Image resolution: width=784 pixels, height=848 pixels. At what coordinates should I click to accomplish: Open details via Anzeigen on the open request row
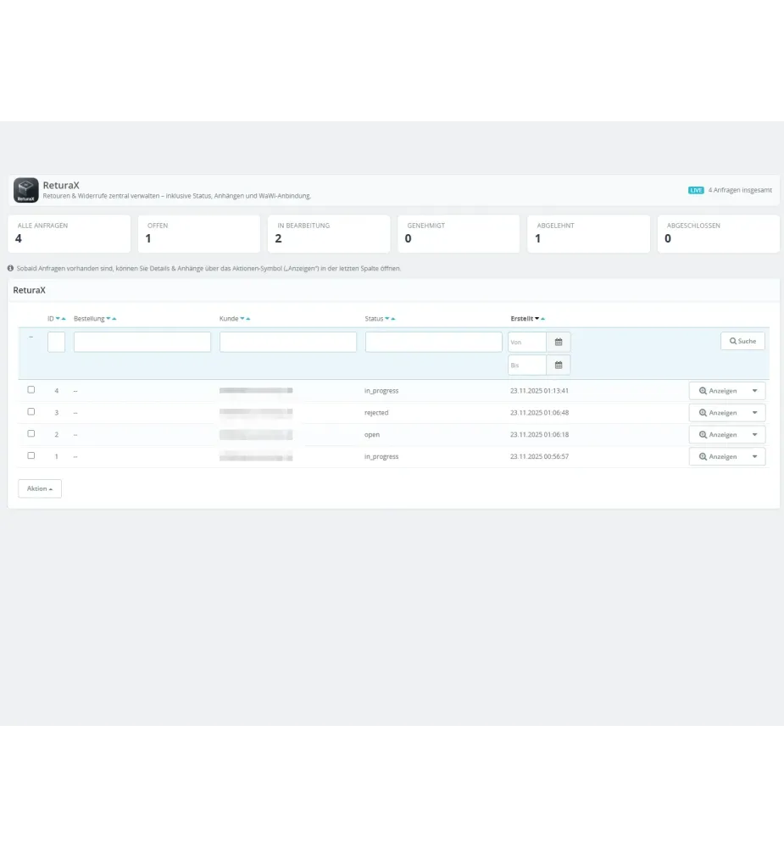(x=720, y=434)
